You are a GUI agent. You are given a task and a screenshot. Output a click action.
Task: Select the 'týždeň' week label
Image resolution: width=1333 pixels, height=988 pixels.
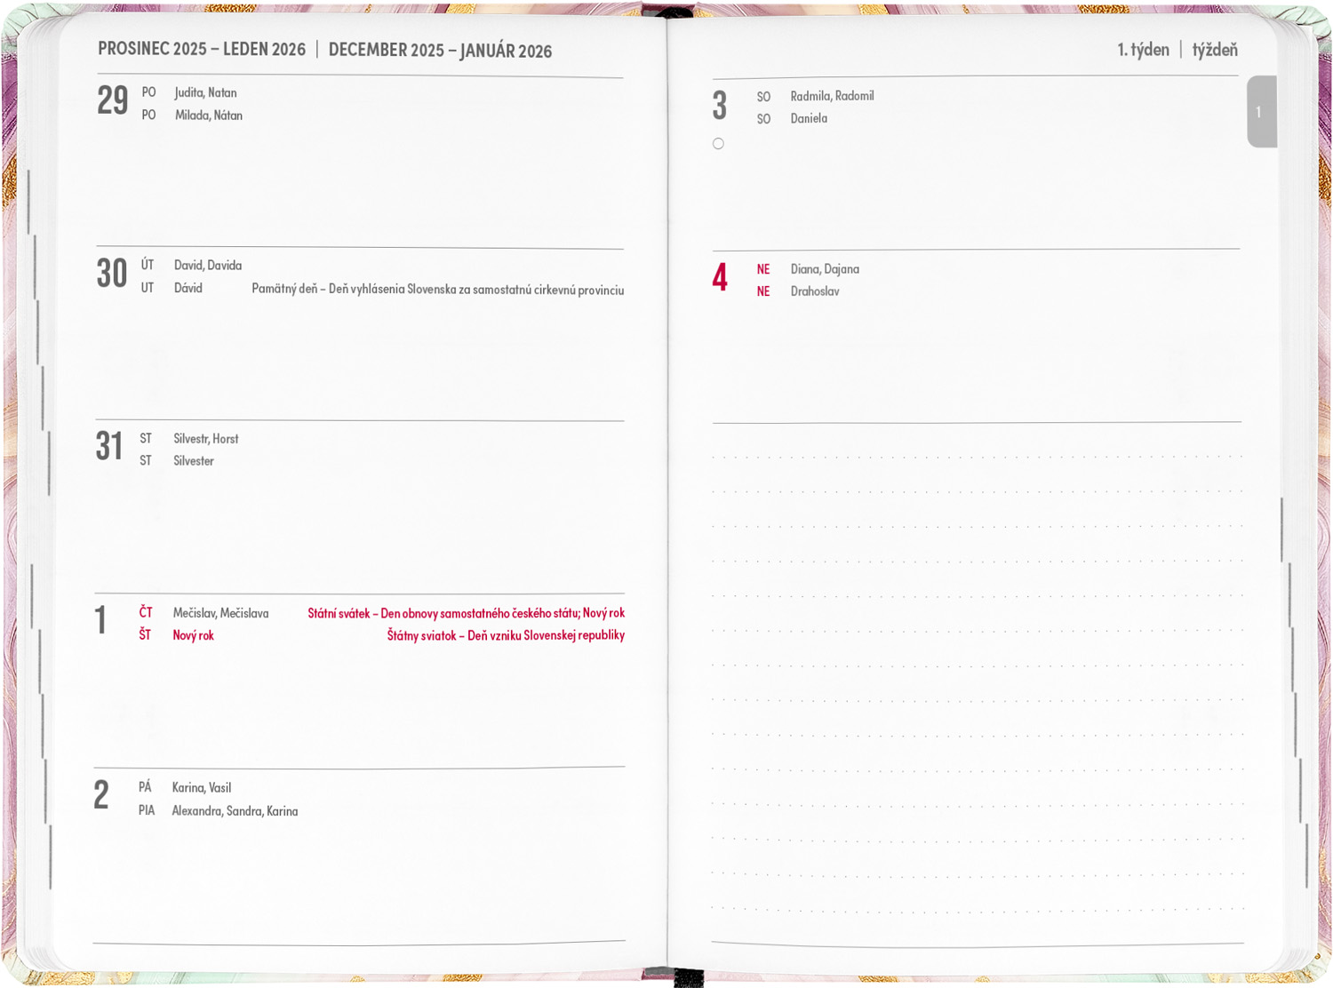(1214, 50)
